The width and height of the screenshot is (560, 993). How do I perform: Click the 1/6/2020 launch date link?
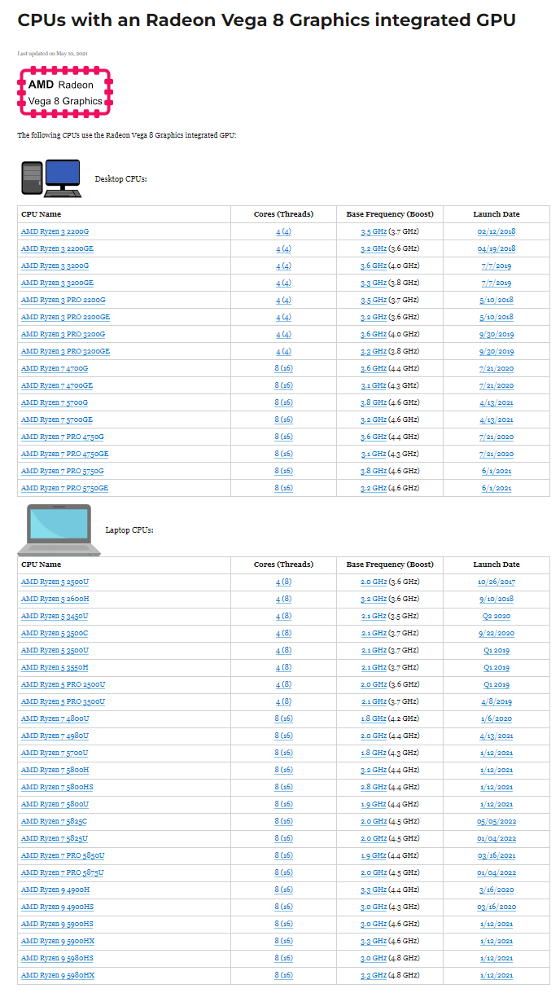[497, 719]
